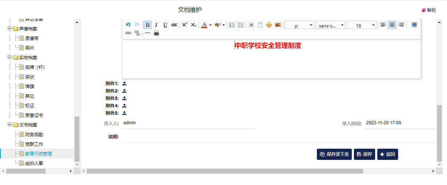Remove the hyperlink

pos(137,33)
